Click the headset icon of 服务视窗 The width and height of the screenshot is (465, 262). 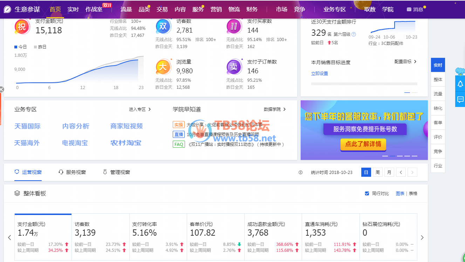pyautogui.click(x=61, y=172)
